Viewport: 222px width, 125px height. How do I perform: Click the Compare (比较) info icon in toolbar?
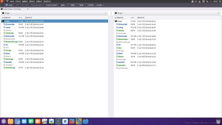pos(6,5)
